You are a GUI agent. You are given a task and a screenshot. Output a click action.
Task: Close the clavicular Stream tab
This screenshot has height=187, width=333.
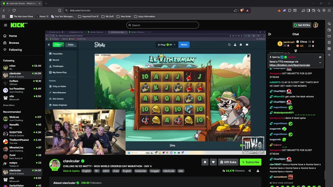pos(40,3)
